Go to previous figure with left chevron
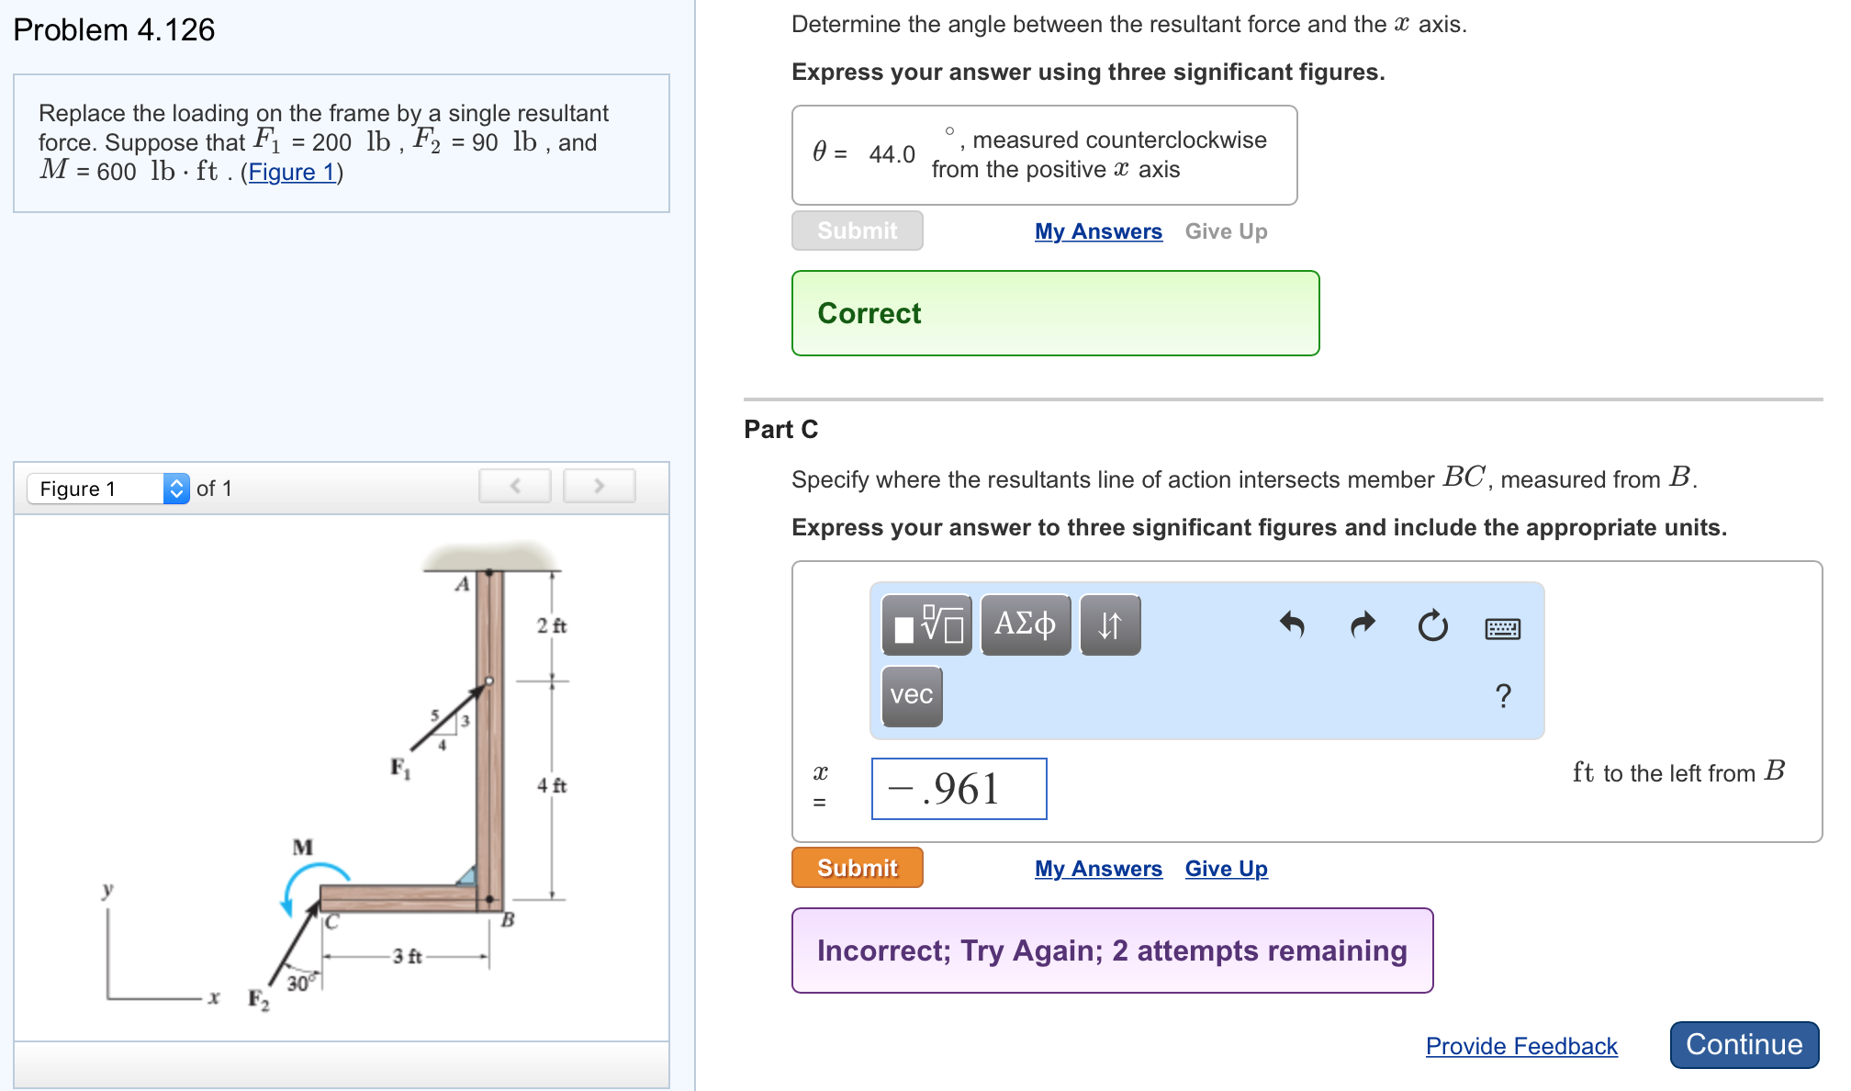Image resolution: width=1851 pixels, height=1091 pixels. [515, 486]
